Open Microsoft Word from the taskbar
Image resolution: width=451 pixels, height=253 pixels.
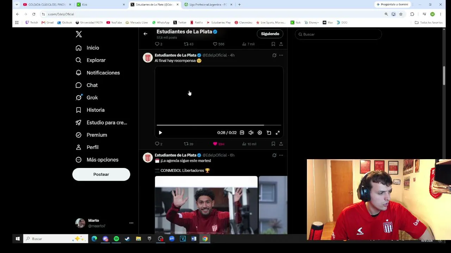(x=194, y=239)
